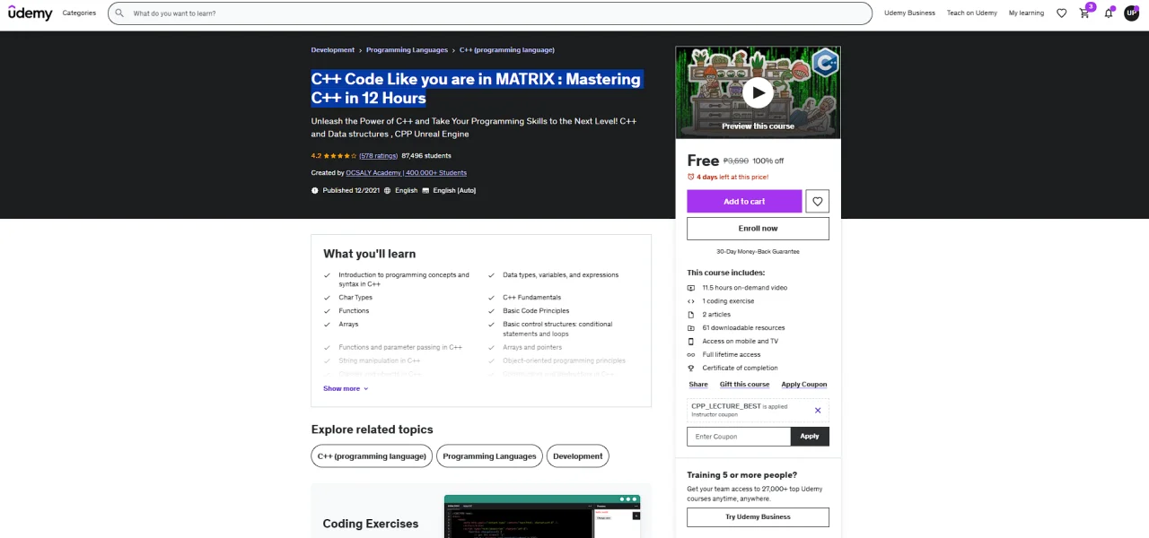
Task: Open the UP user profile avatar
Action: pos(1131,13)
